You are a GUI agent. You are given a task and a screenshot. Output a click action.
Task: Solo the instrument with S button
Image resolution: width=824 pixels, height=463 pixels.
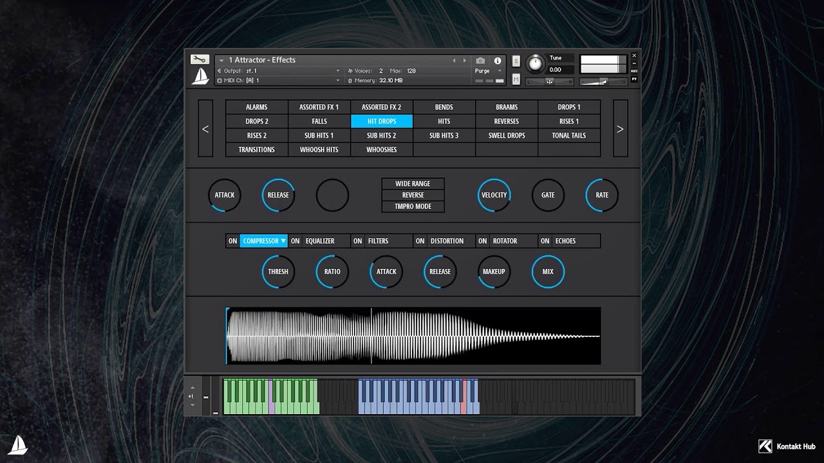click(516, 60)
